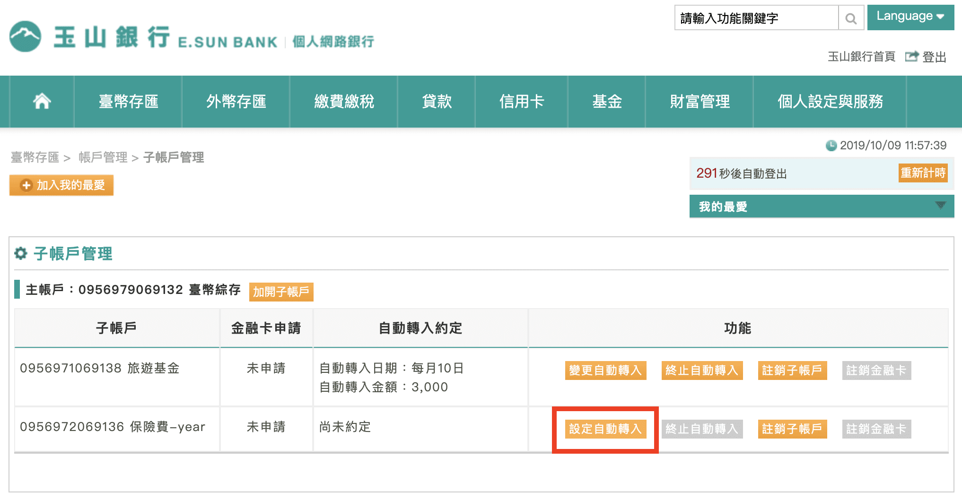The width and height of the screenshot is (962, 500).
Task: Click the 291 seconds auto-logout countdown
Action: tap(741, 173)
